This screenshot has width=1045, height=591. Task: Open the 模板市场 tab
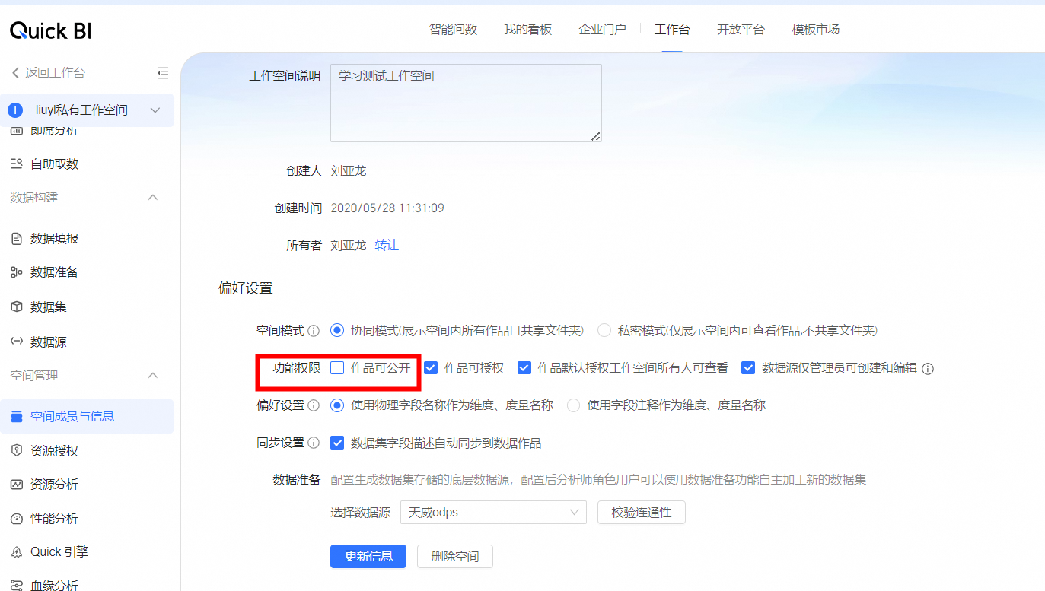click(x=815, y=30)
